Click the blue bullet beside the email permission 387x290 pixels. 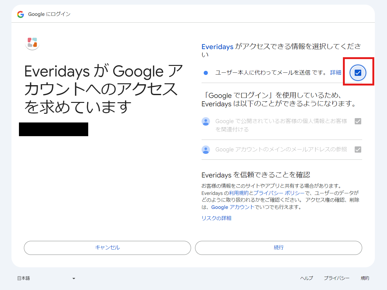[x=206, y=72]
